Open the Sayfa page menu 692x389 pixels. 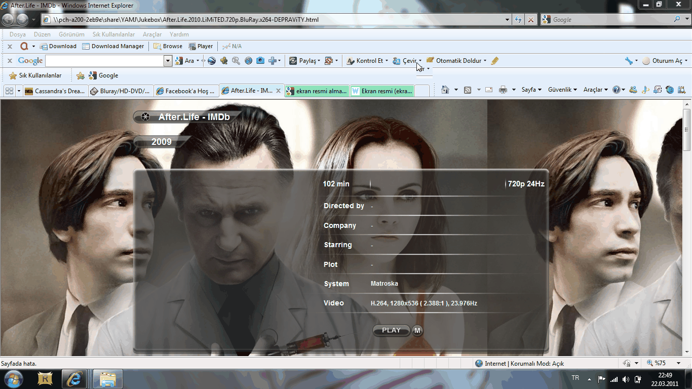(x=531, y=90)
